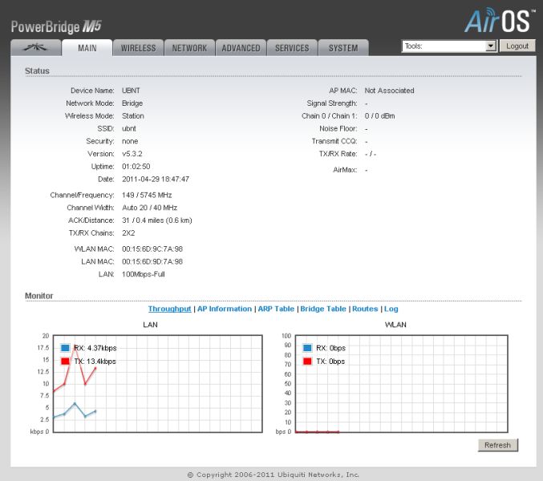The height and width of the screenshot is (481, 543).
Task: Select date value 2011-04-29 18:47:47
Action: point(156,179)
